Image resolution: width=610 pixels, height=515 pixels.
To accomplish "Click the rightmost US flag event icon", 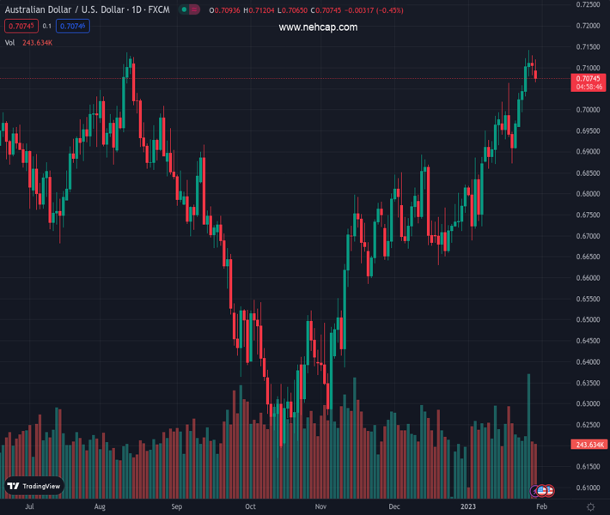I will click(x=549, y=491).
